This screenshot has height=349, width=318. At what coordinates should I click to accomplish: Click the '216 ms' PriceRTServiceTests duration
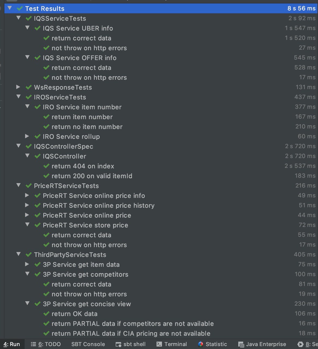tap(305, 185)
